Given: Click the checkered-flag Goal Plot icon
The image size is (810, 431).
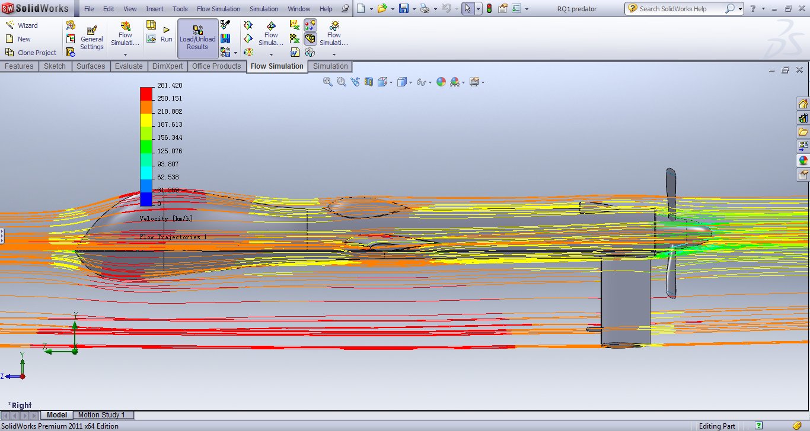Looking at the screenshot, I should (295, 38).
